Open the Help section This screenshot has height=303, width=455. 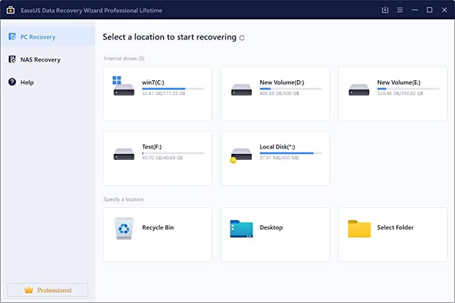pos(48,82)
